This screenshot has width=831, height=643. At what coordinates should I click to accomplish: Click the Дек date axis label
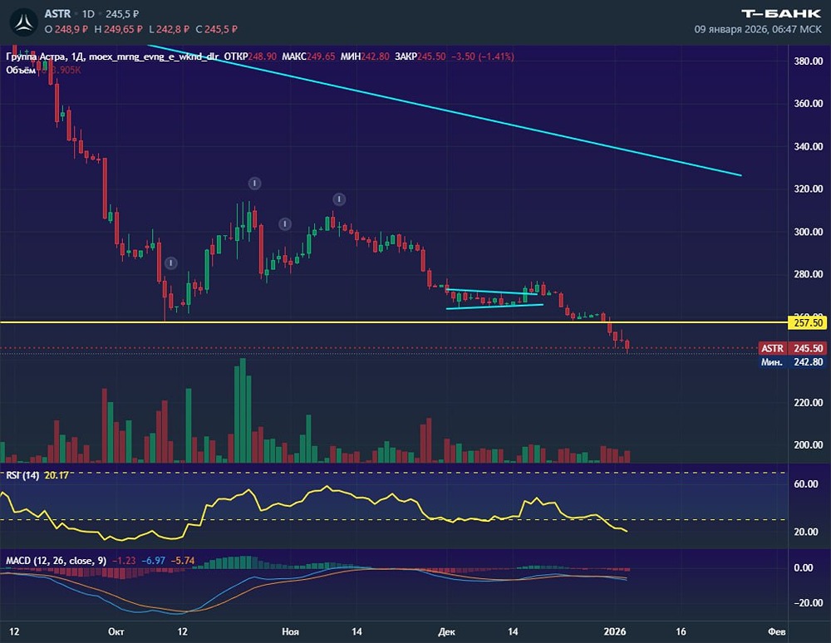447,631
